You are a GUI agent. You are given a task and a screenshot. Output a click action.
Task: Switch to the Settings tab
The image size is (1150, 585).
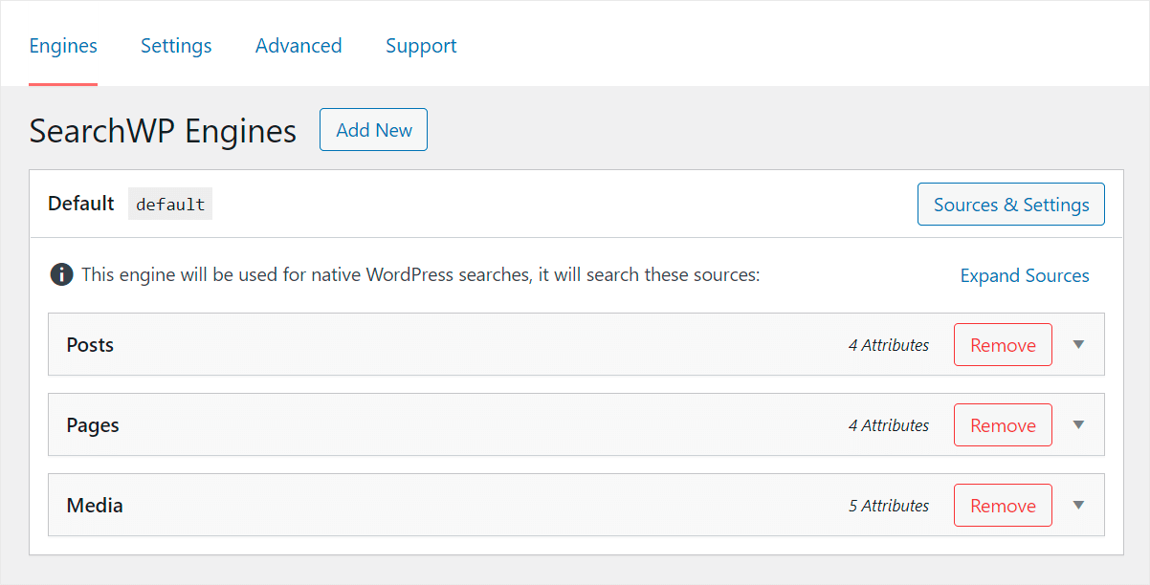point(176,46)
